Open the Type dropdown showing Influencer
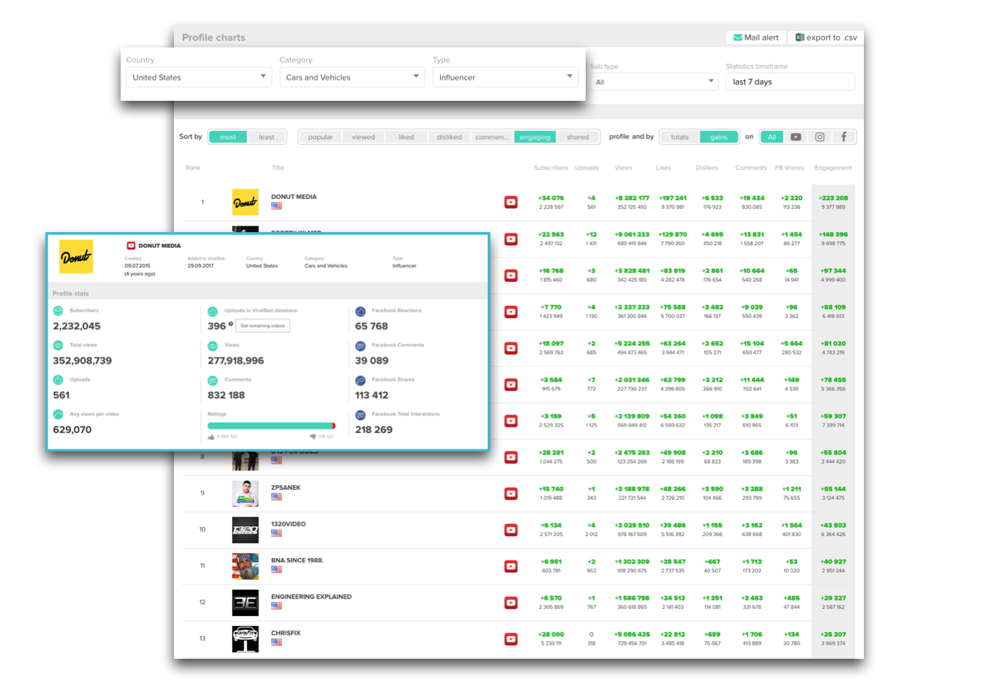991x690 pixels. 505,77
